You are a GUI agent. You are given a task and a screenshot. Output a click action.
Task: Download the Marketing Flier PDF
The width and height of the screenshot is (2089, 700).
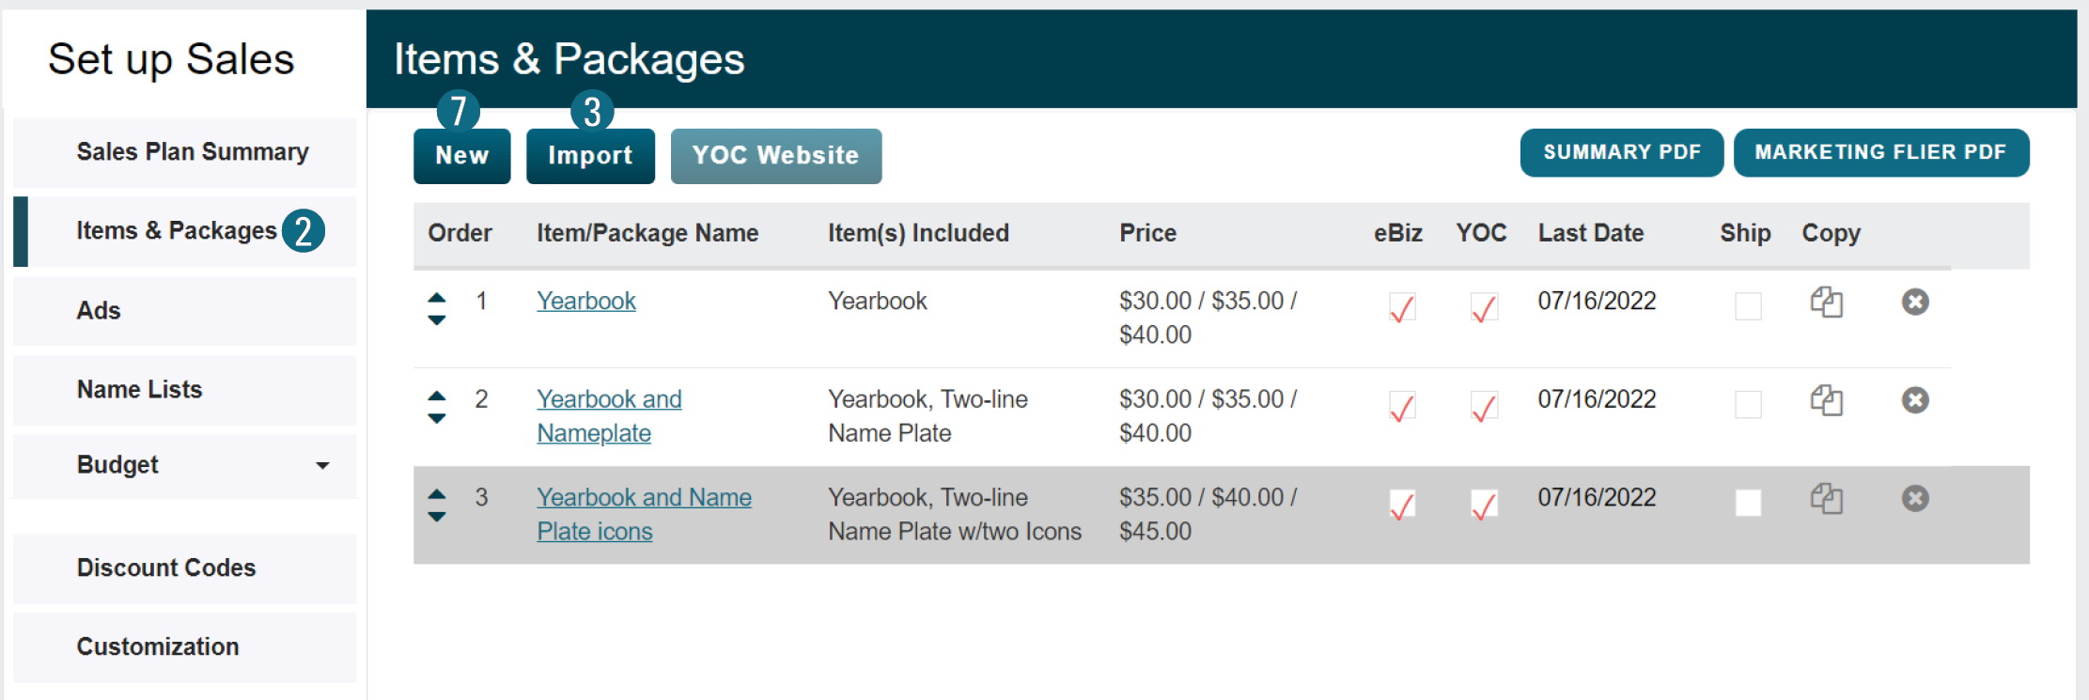tap(1880, 152)
